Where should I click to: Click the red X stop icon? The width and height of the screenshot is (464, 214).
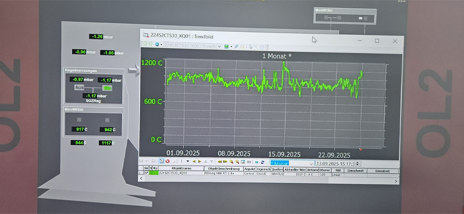[x=167, y=161]
